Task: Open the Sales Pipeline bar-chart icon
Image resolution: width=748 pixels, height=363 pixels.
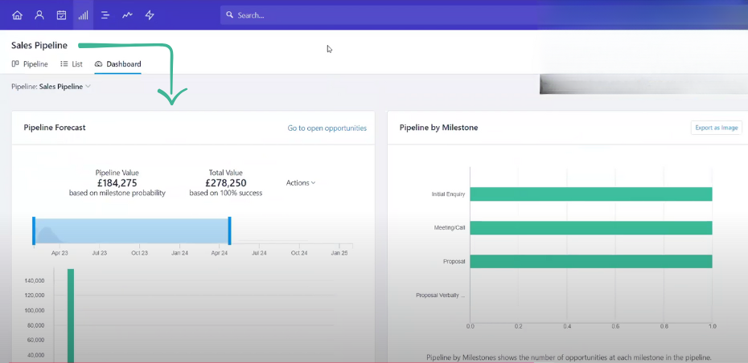Action: pos(83,14)
